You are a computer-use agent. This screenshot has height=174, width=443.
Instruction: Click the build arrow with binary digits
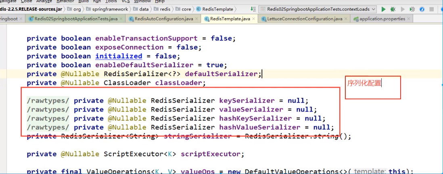253,9
